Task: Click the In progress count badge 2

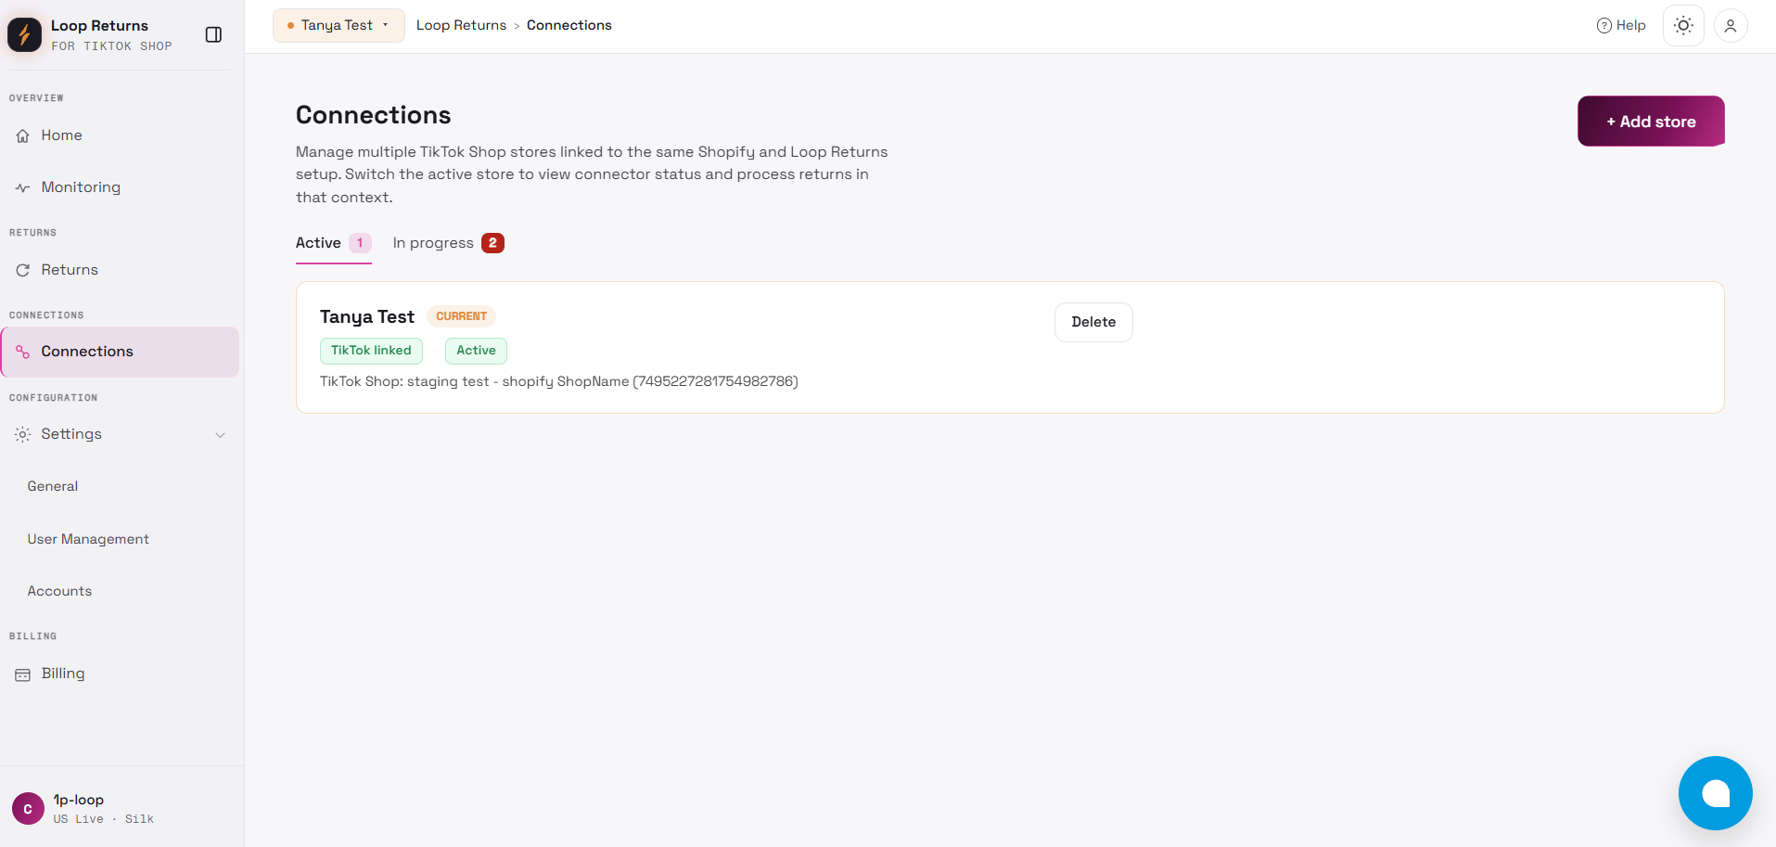Action: click(x=492, y=243)
